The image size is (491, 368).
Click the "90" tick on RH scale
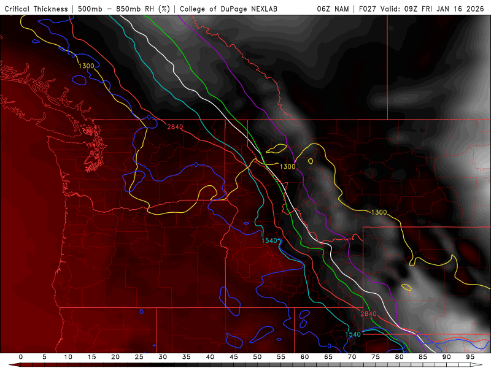[x=447, y=357]
